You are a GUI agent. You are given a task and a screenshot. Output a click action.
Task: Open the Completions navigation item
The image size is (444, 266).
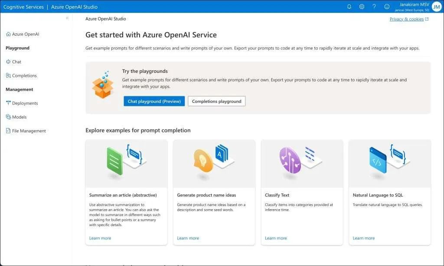[x=21, y=76]
